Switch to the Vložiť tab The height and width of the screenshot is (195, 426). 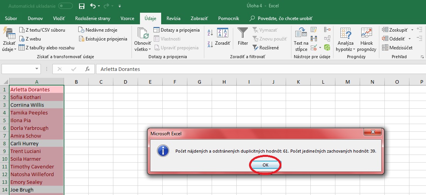point(59,18)
